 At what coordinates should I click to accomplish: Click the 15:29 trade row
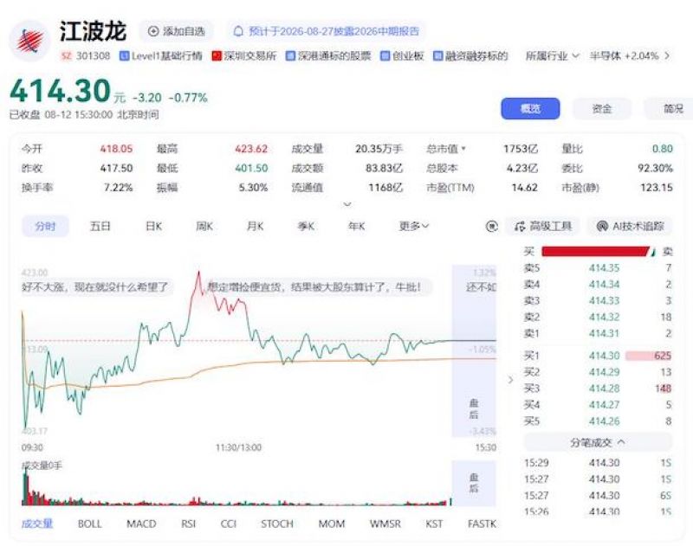598,463
